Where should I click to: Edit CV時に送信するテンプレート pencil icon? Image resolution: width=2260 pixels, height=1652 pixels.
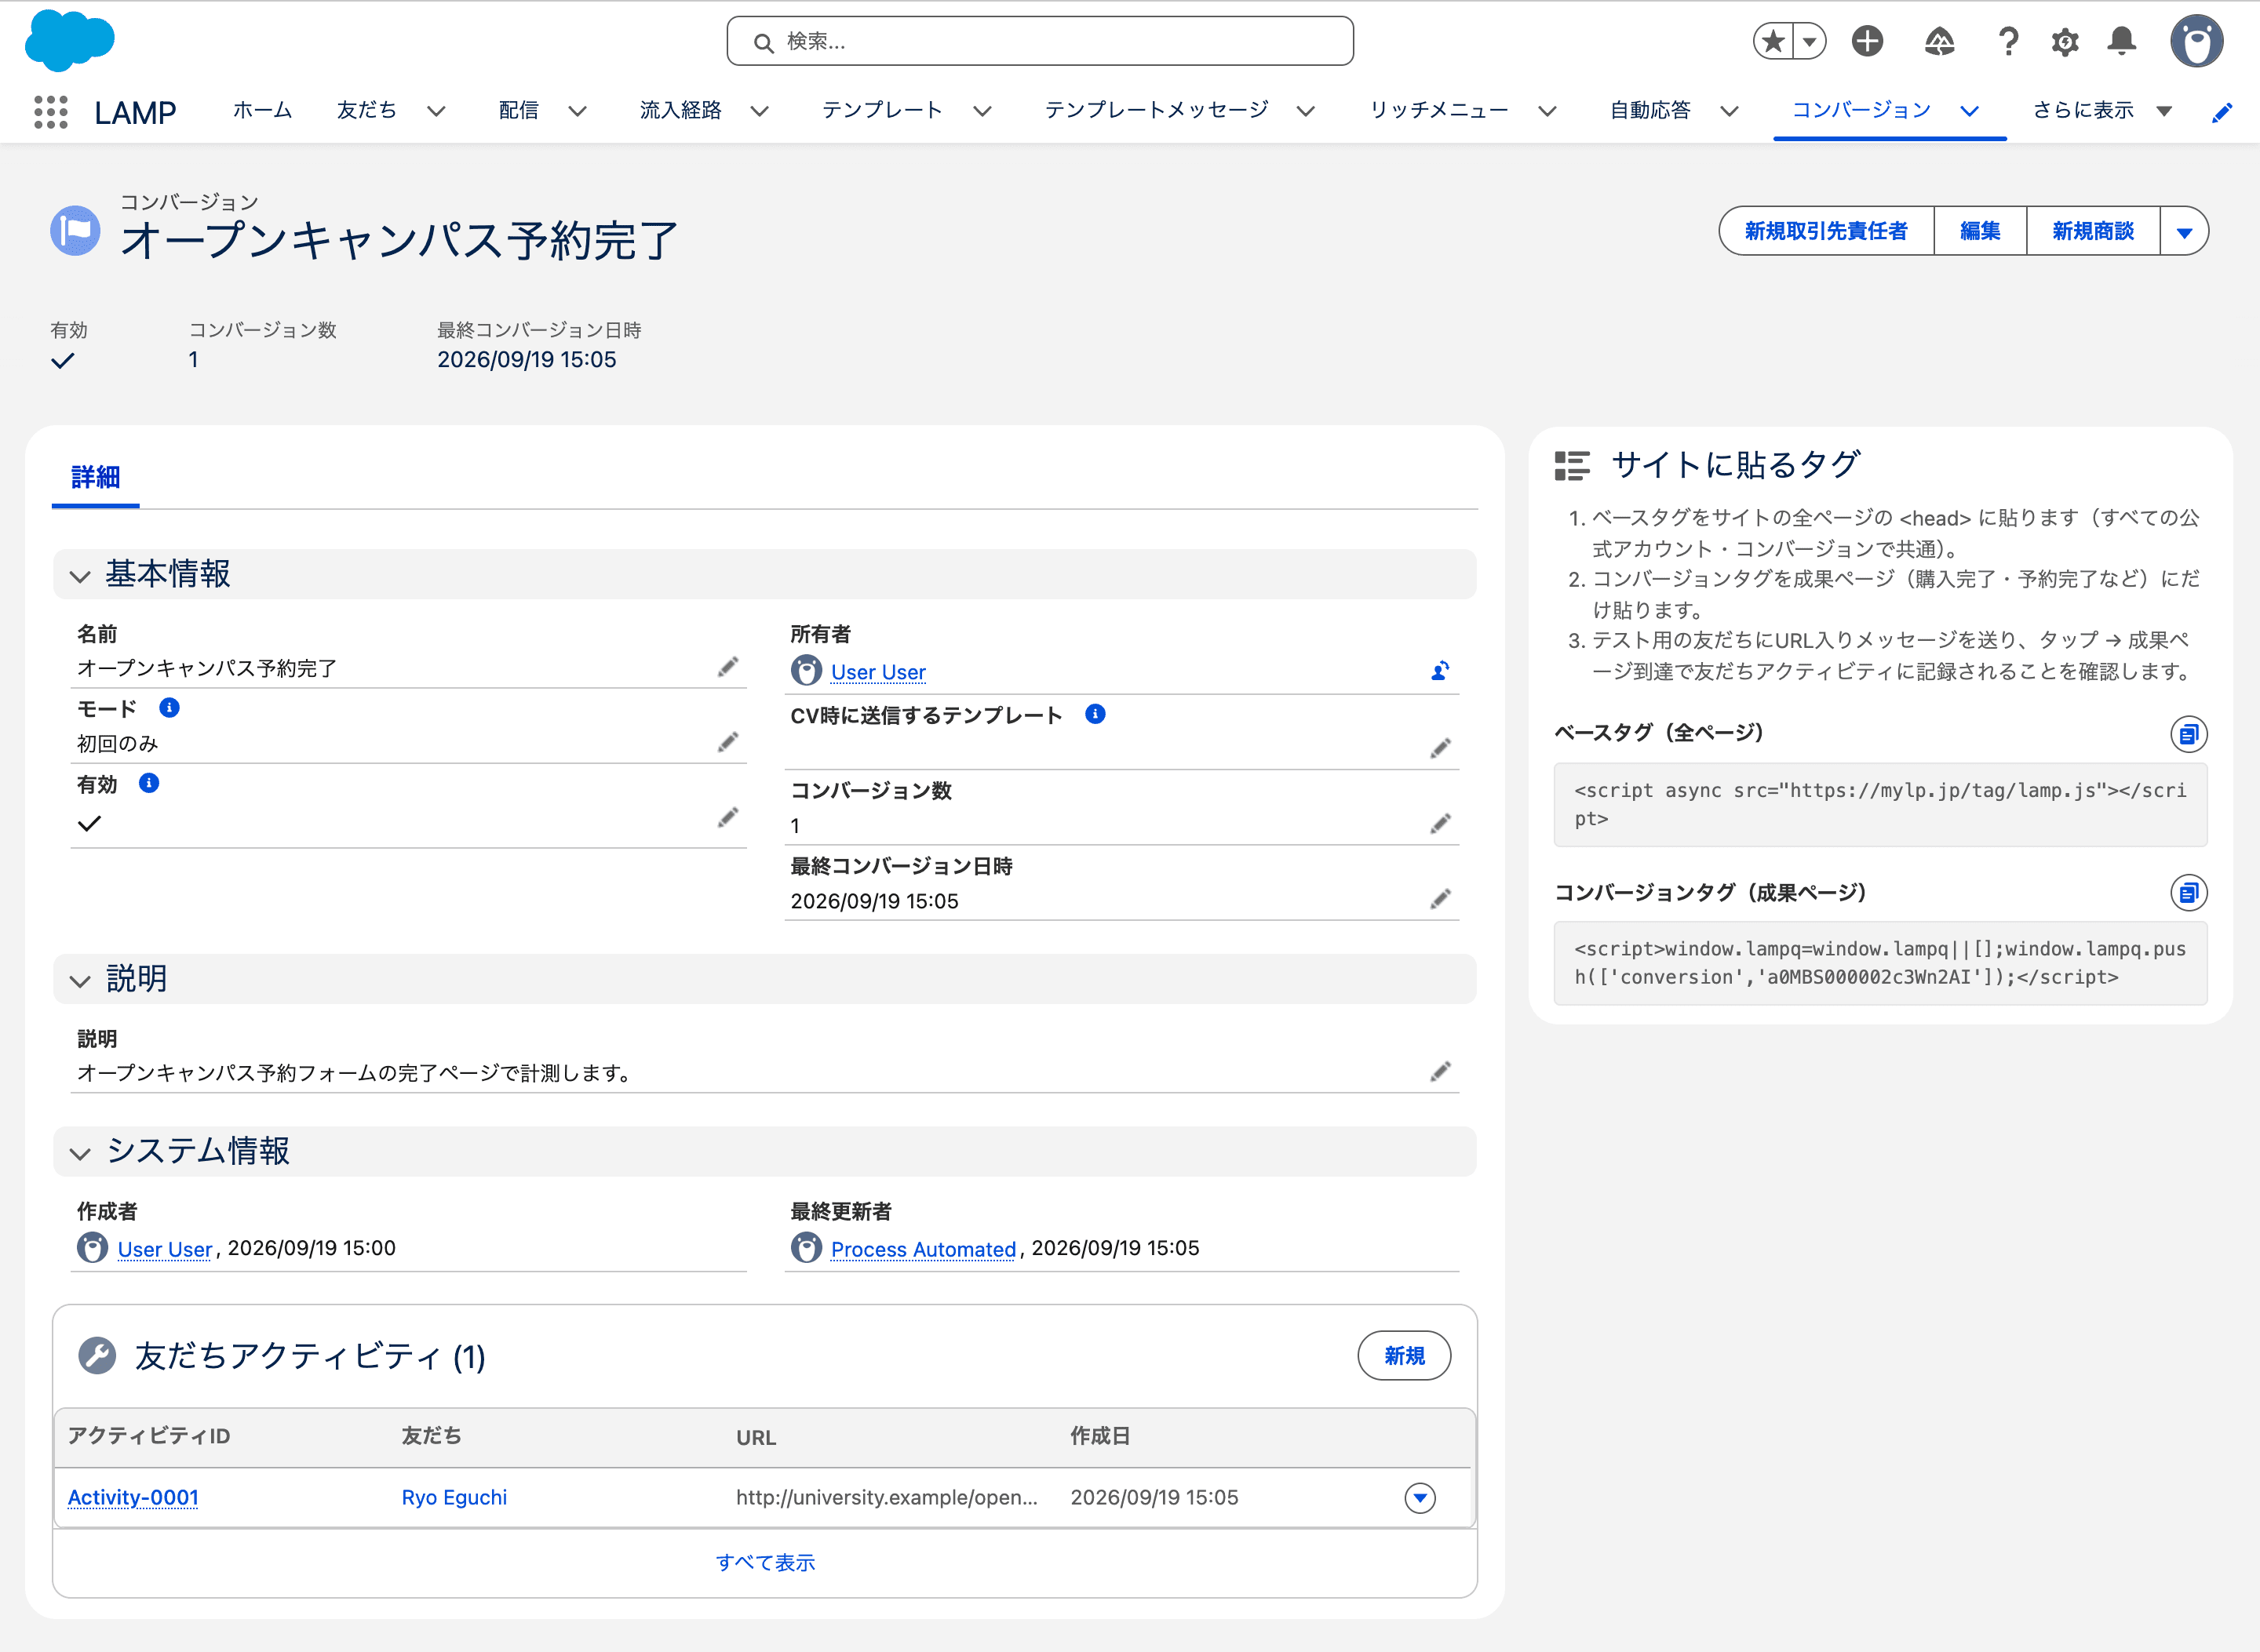click(x=1440, y=748)
